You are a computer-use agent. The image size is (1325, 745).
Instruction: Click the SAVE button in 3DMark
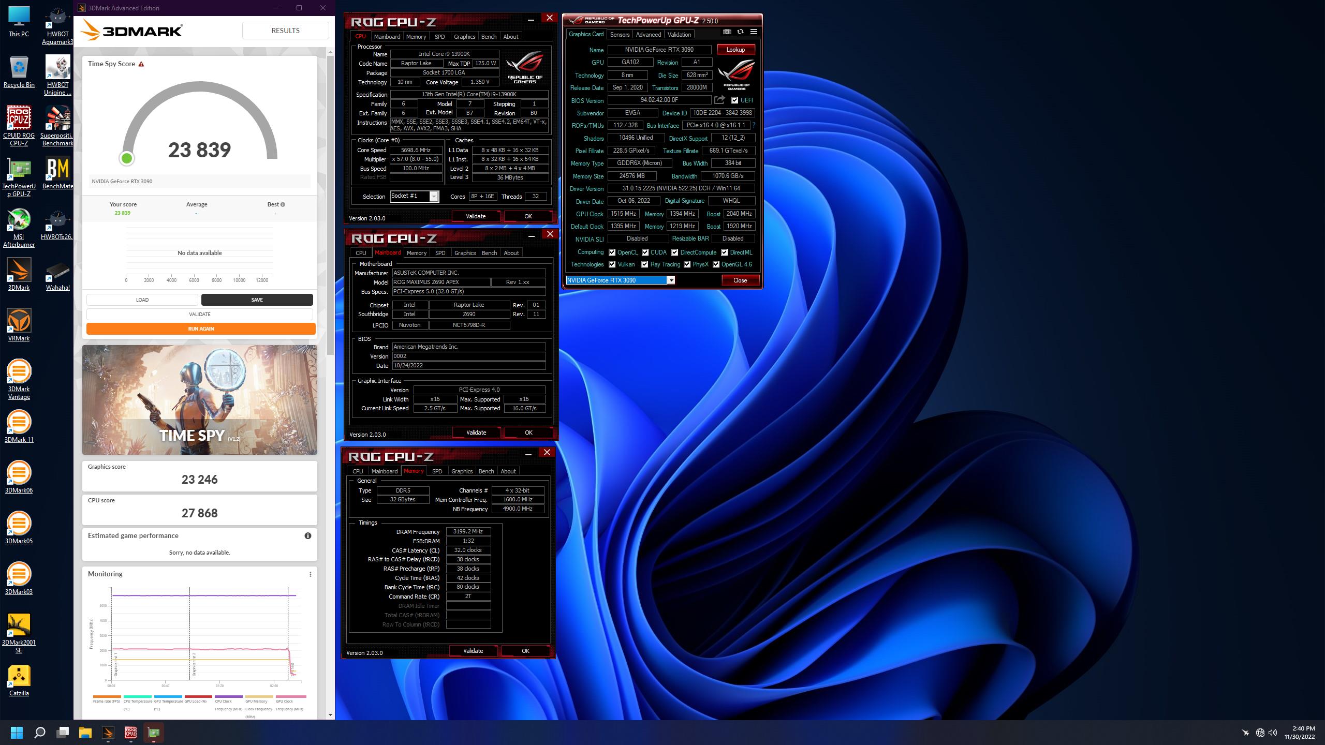[257, 300]
